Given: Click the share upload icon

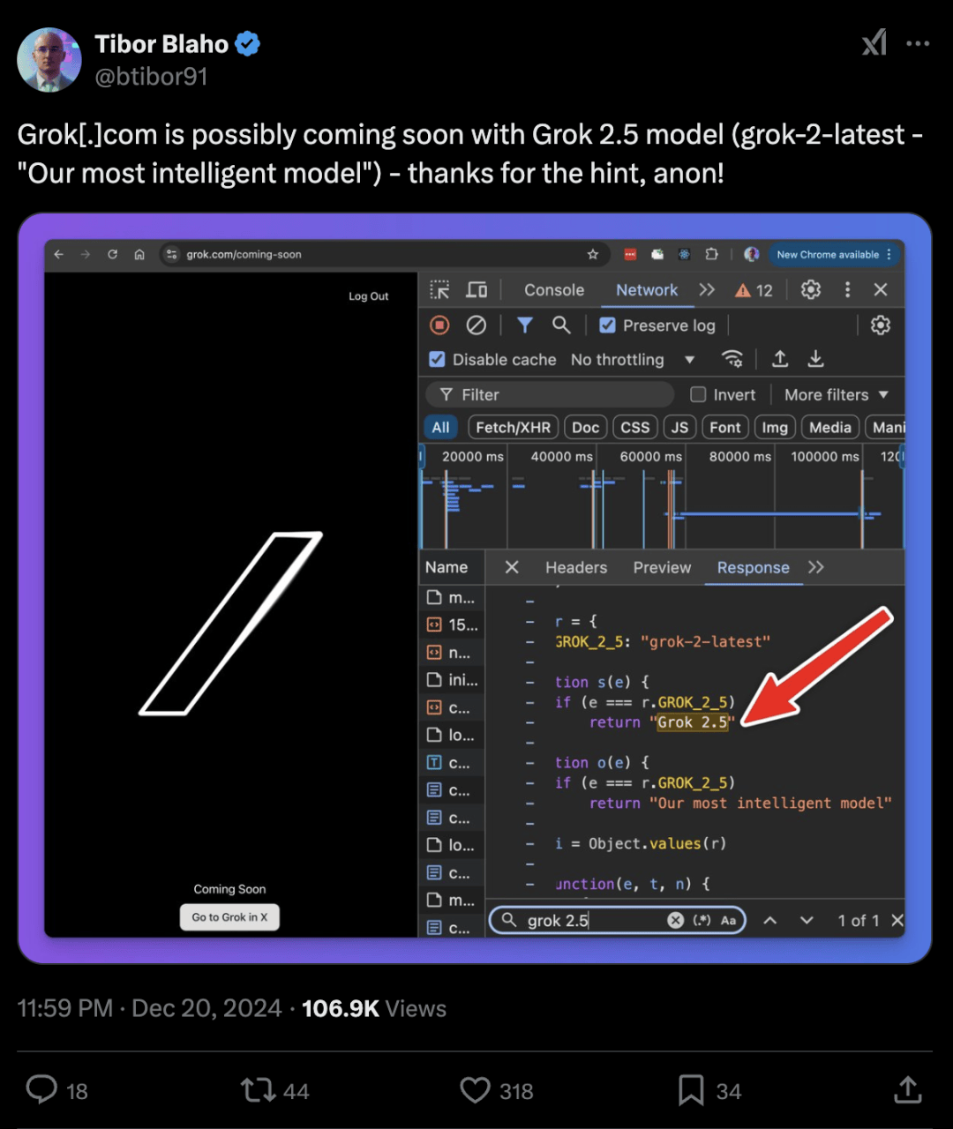Looking at the screenshot, I should tap(907, 1090).
